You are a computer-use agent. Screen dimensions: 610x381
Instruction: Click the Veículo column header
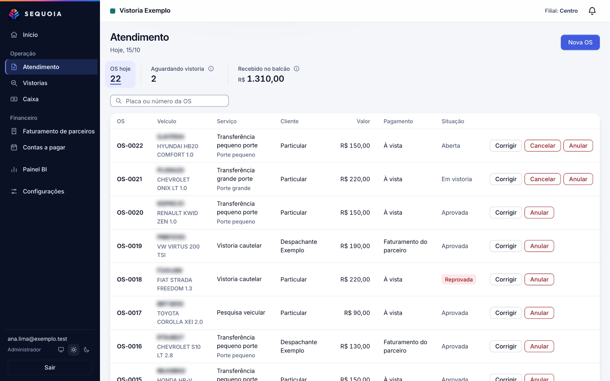coord(166,121)
